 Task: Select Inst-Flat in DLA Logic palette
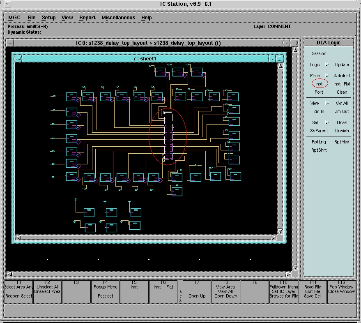[x=342, y=84]
